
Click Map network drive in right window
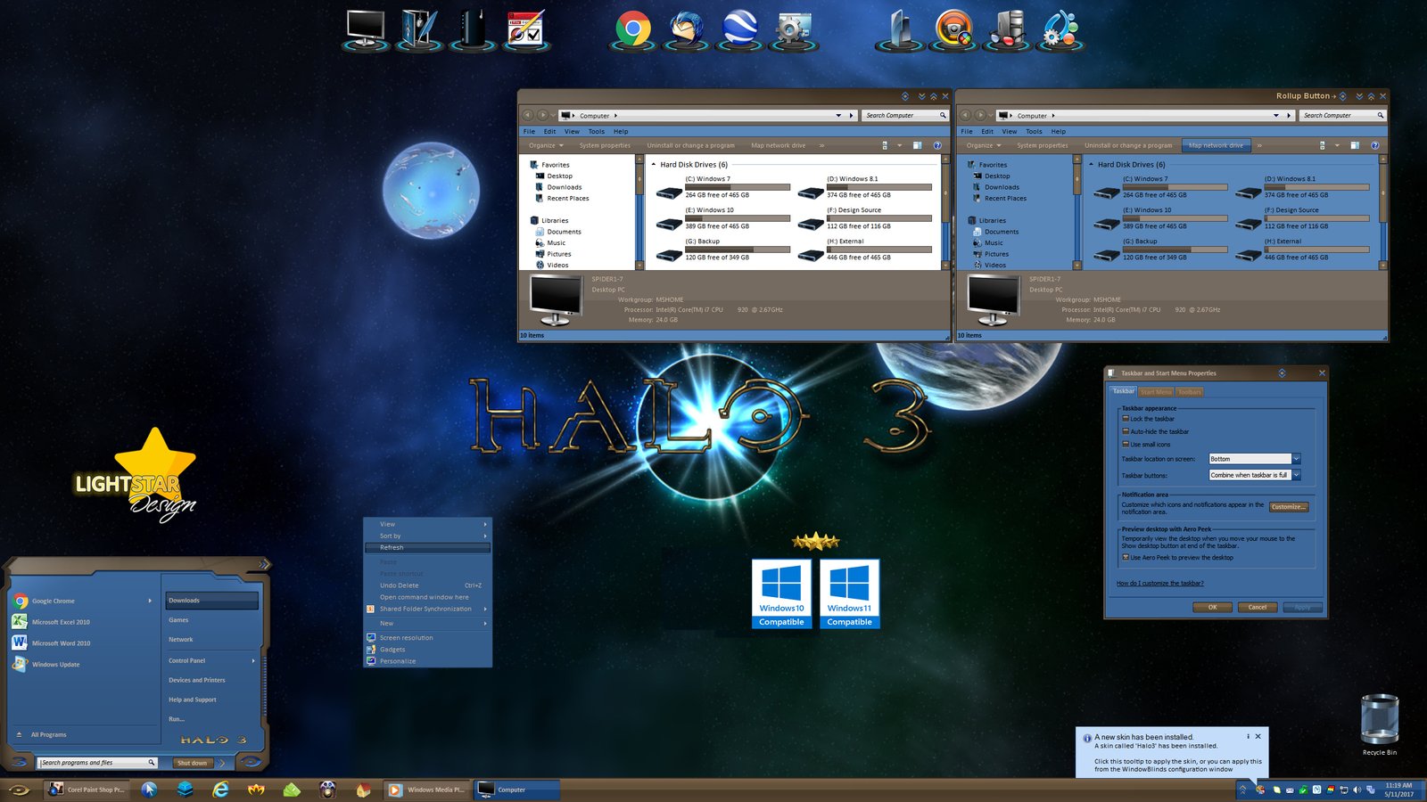pos(1216,145)
